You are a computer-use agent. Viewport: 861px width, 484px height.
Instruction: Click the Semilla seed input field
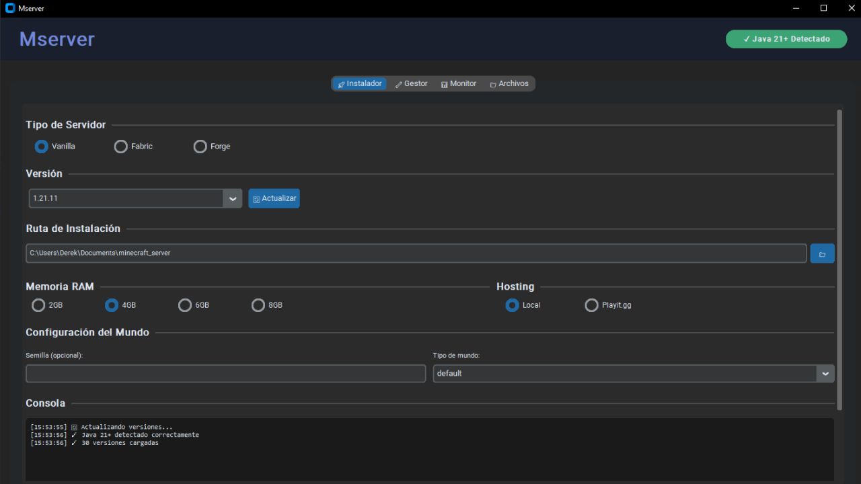225,374
